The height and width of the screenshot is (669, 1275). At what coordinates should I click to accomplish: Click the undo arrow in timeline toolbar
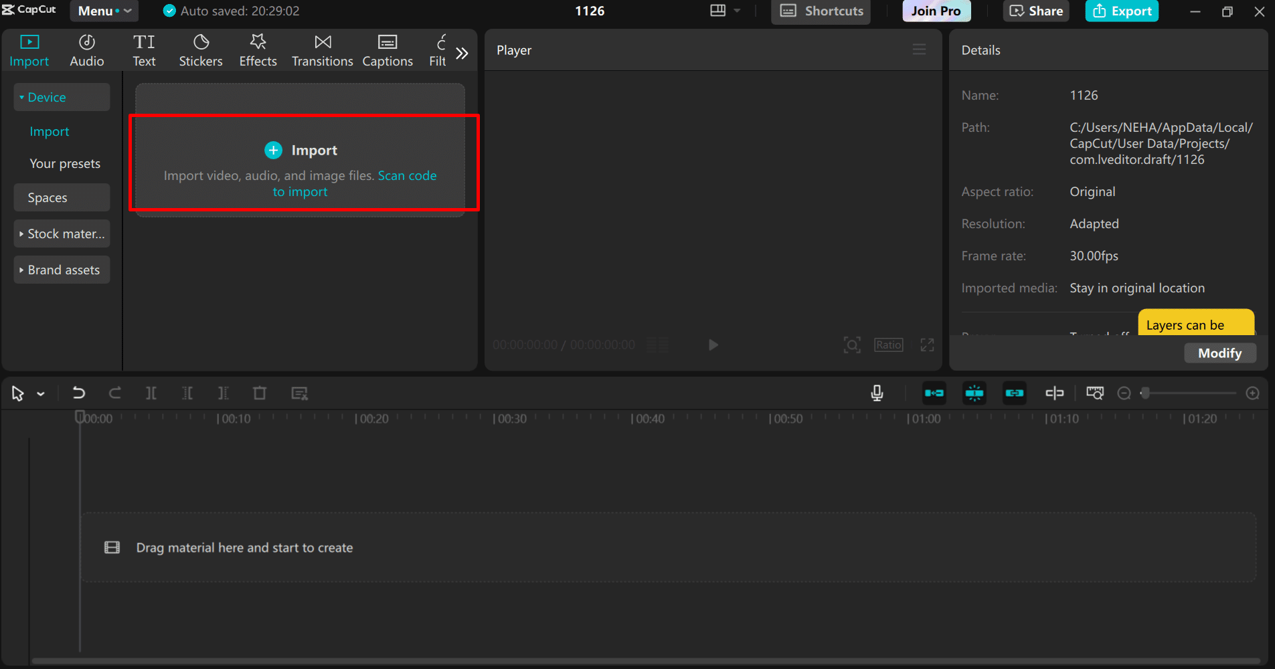[78, 393]
